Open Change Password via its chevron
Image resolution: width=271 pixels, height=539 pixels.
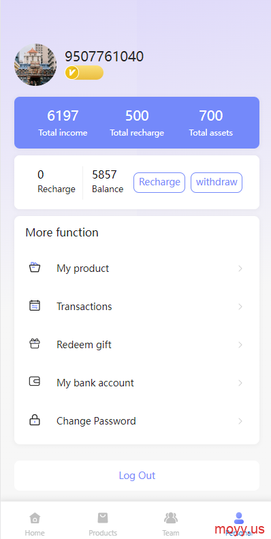tap(240, 421)
